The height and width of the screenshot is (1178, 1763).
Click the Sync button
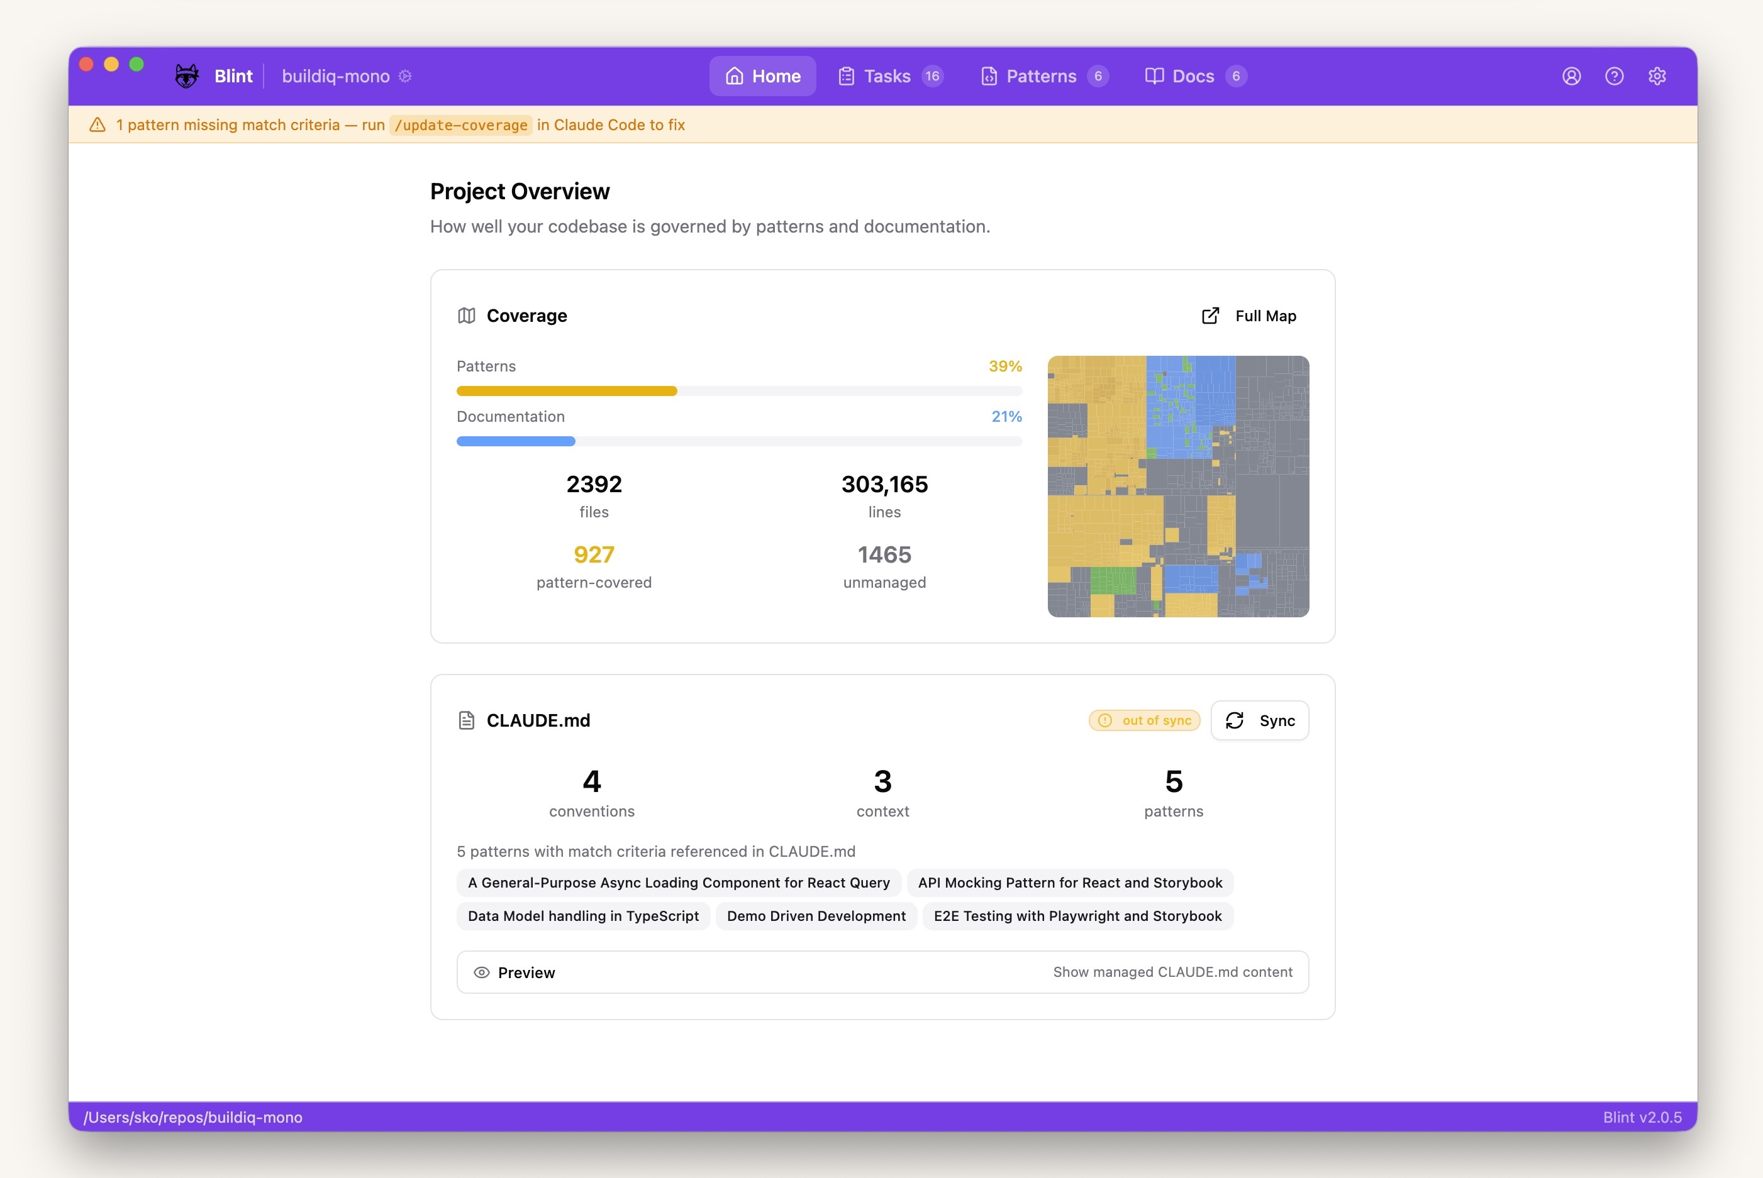point(1259,720)
